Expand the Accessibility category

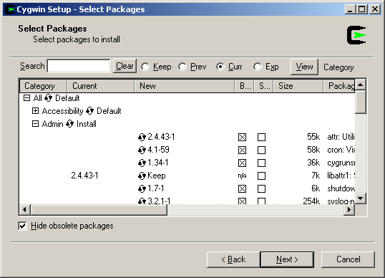point(35,110)
